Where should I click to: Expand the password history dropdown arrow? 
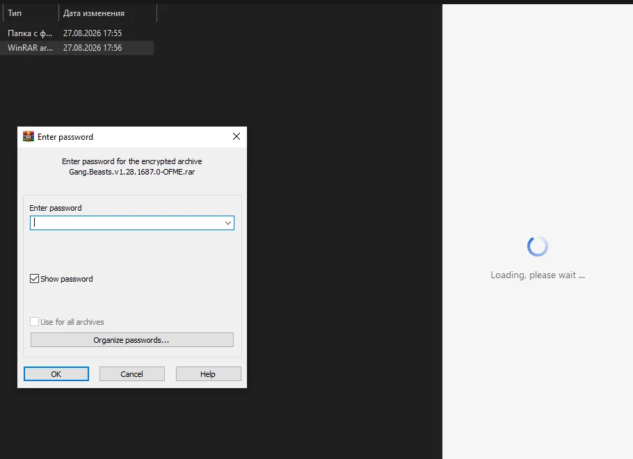pyautogui.click(x=228, y=223)
